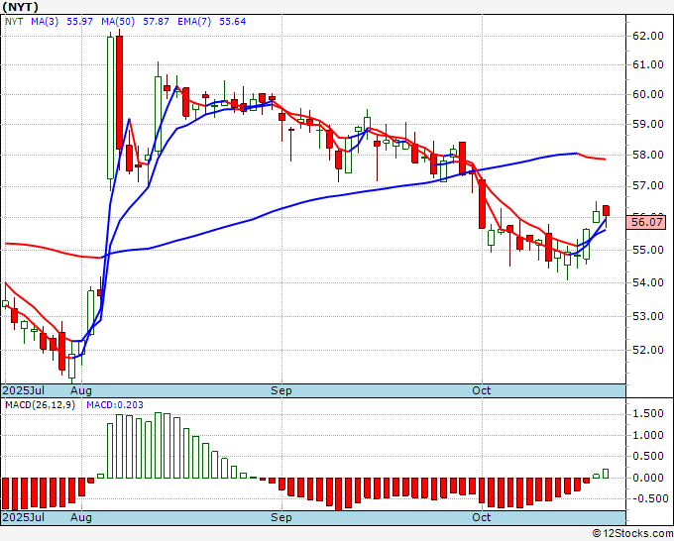The height and width of the screenshot is (541, 674).
Task: Select the NYT ticker legend label
Action: [x=14, y=22]
